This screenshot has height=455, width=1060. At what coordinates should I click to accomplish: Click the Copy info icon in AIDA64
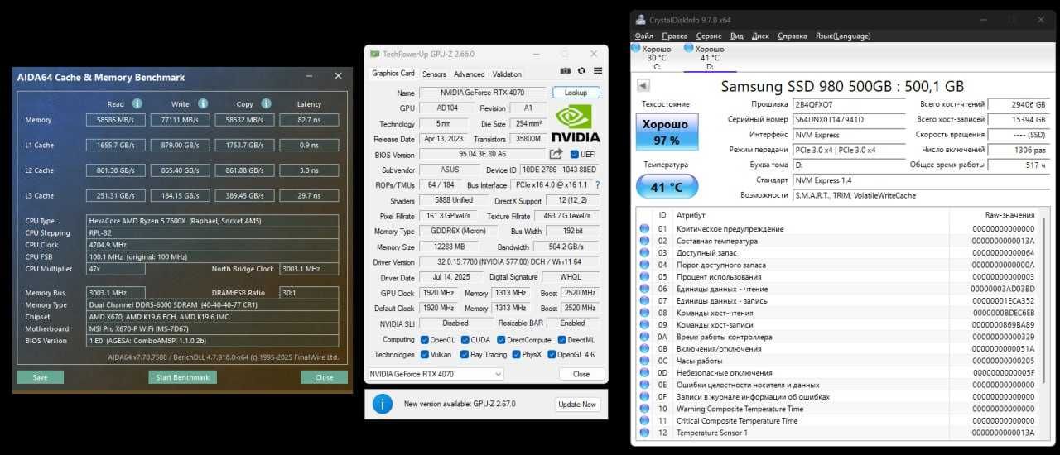tap(266, 104)
